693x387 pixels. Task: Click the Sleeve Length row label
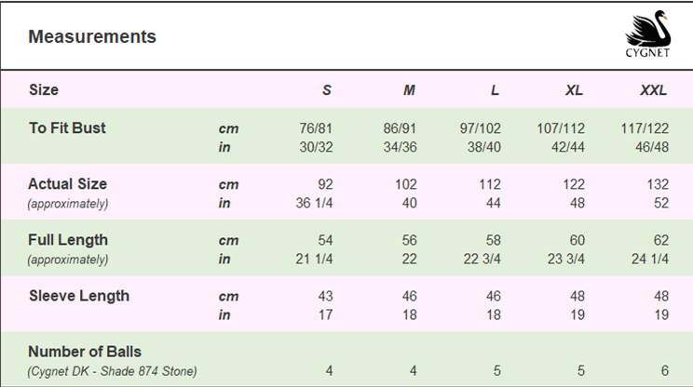(x=79, y=296)
